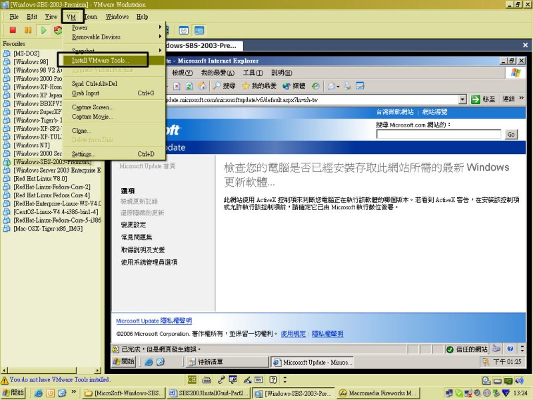533x400 pixels.
Task: Click the Print icon in IE toolbar
Action: click(347, 86)
